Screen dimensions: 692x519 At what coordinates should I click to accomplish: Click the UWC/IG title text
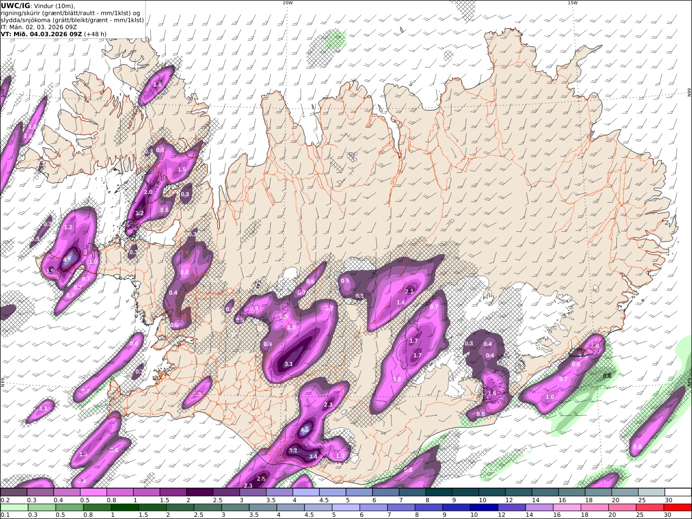coord(16,5)
